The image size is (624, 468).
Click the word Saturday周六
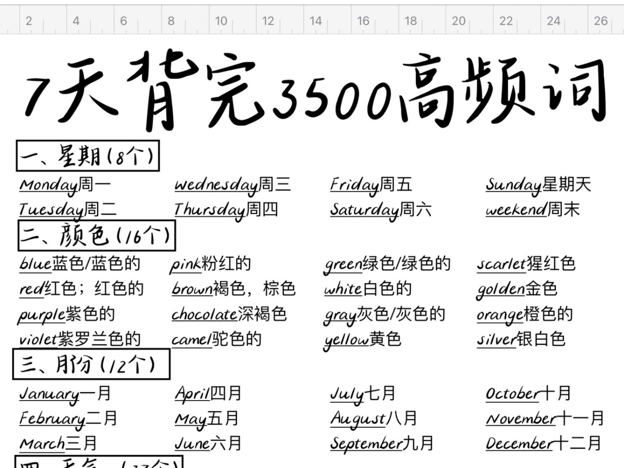381,211
